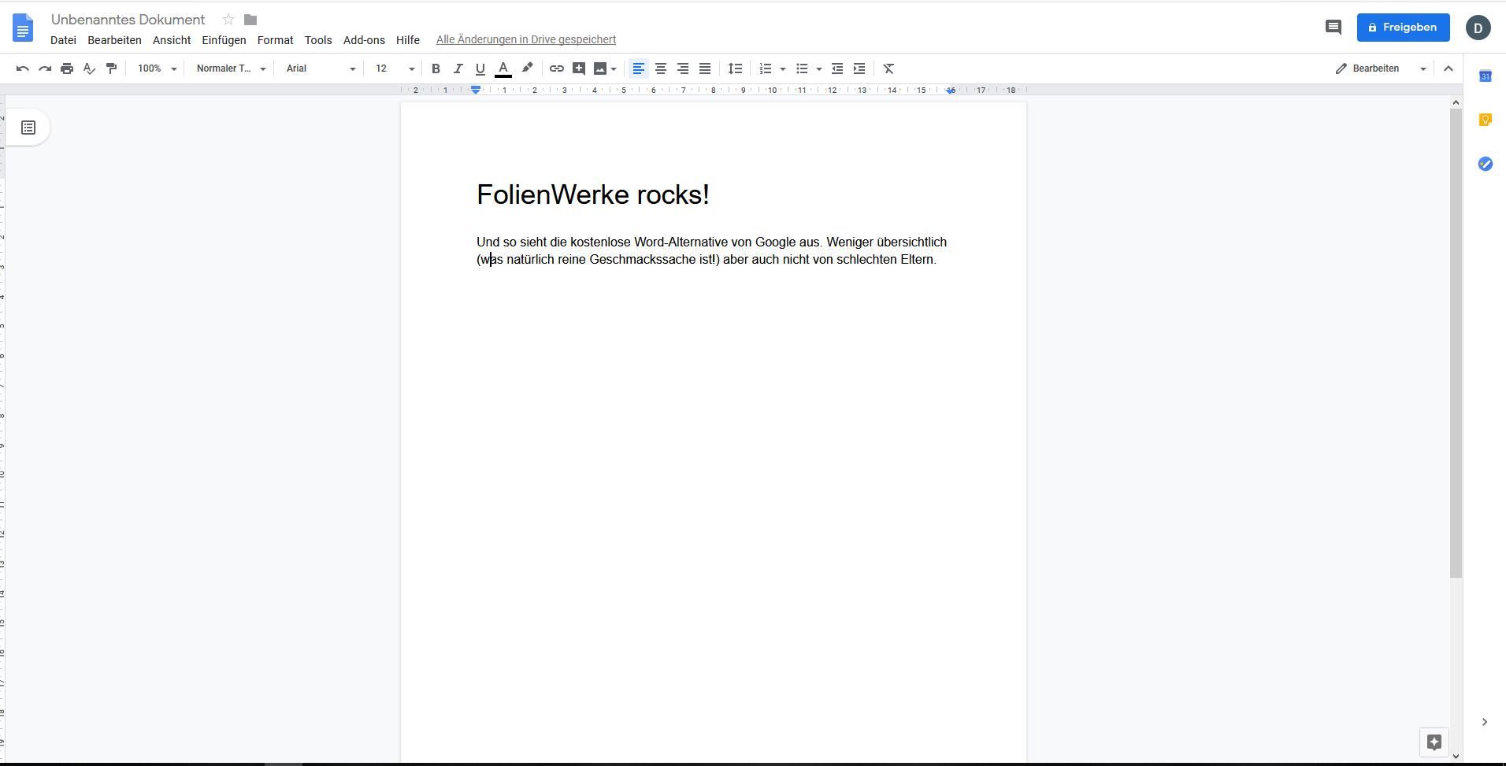
Task: Align text right
Action: [683, 68]
